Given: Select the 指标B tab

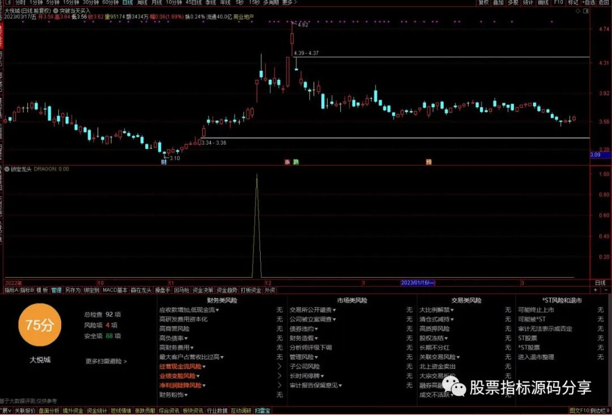Looking at the screenshot, I should tap(27, 290).
